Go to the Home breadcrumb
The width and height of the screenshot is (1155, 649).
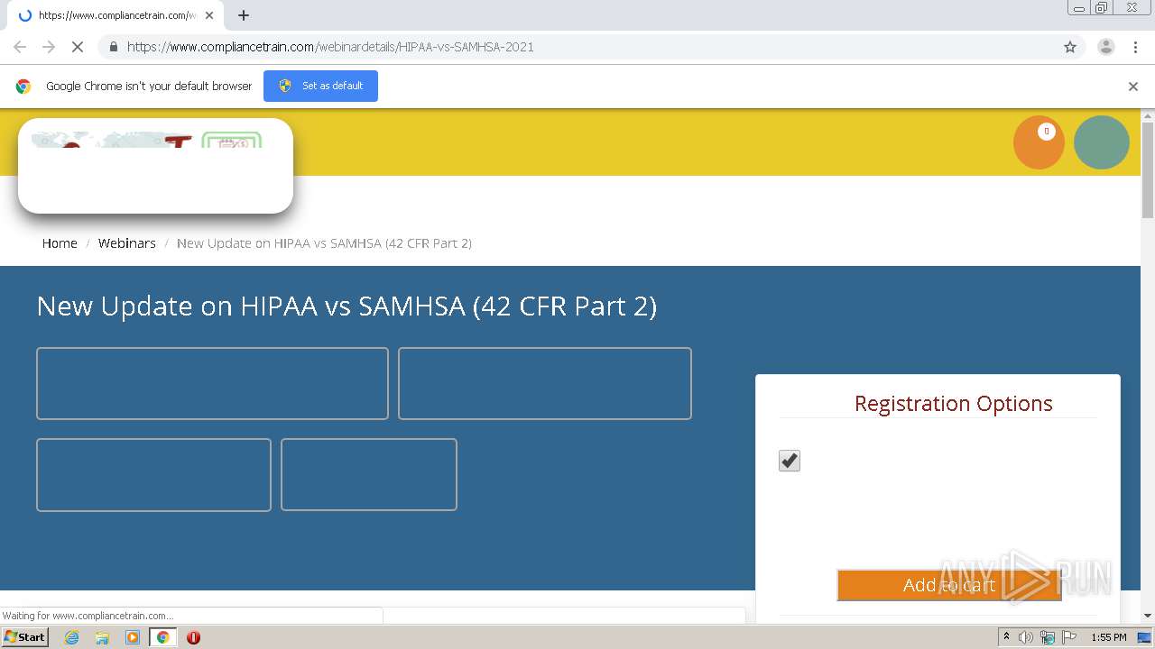(x=60, y=243)
